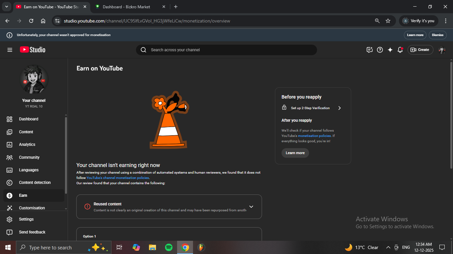Open the YouTube Studio hamburger menu
Viewport: 453px width, 254px height.
tap(10, 50)
